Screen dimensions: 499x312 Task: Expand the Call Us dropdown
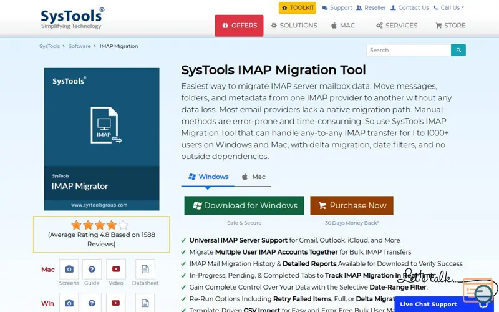(448, 7)
